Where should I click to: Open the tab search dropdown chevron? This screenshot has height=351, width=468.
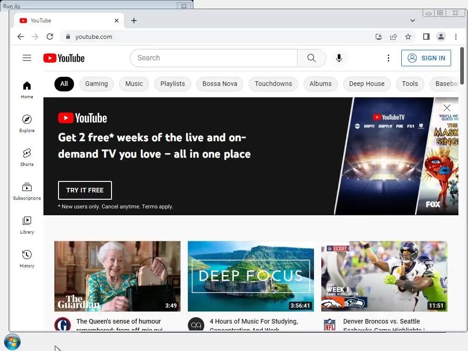[x=413, y=21]
